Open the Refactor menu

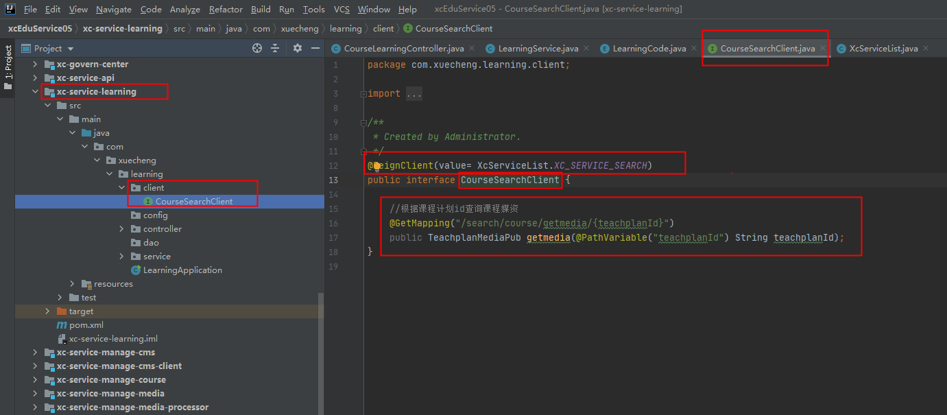(x=226, y=10)
